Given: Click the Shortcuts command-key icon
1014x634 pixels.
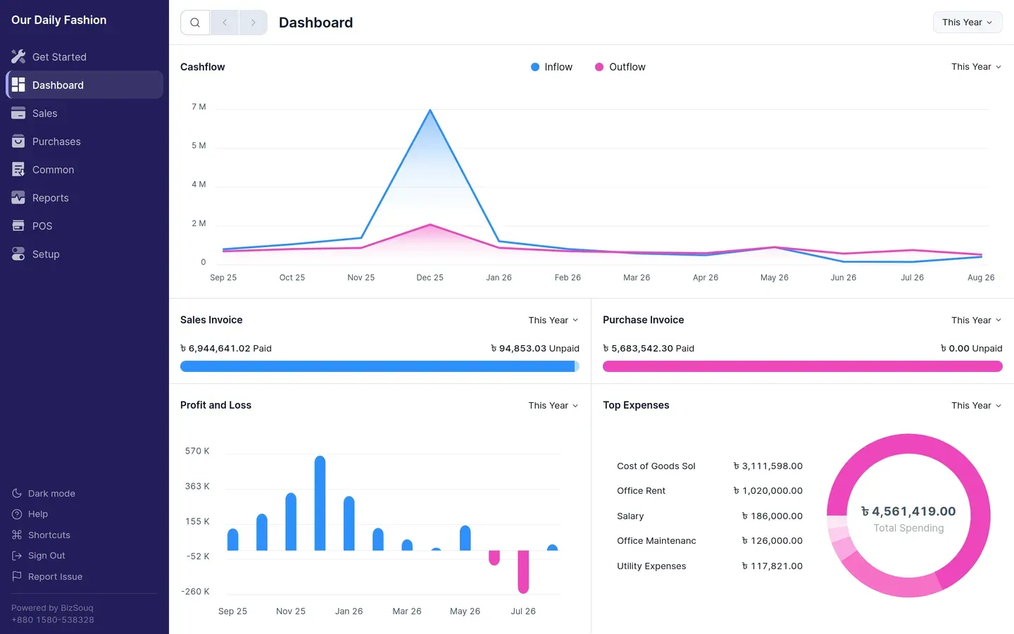Looking at the screenshot, I should click(x=17, y=535).
